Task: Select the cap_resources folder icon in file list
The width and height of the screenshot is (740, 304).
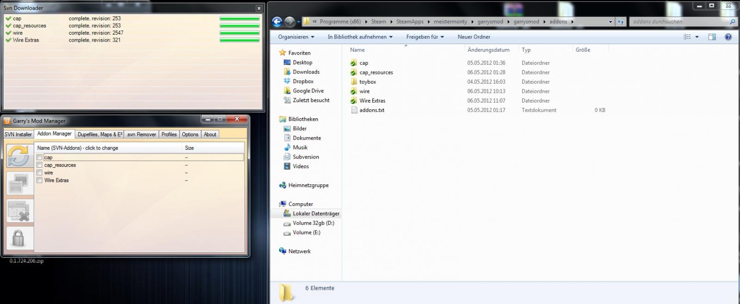Action: [x=354, y=72]
